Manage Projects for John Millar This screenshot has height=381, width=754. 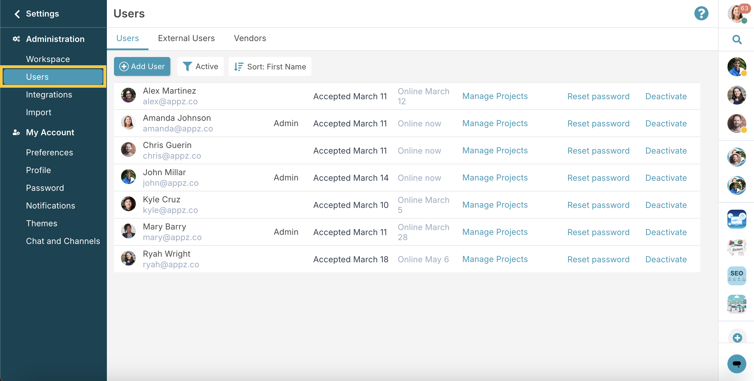click(495, 178)
